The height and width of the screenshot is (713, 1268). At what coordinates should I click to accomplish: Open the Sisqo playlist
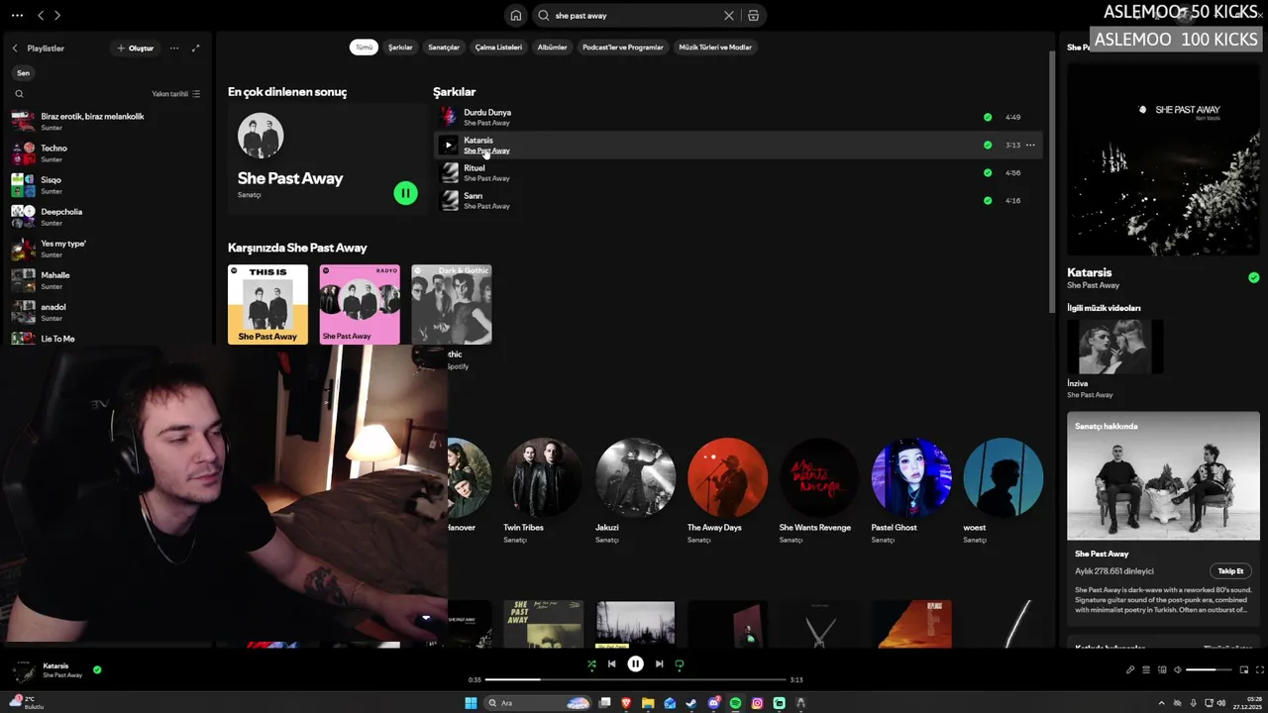click(x=107, y=184)
